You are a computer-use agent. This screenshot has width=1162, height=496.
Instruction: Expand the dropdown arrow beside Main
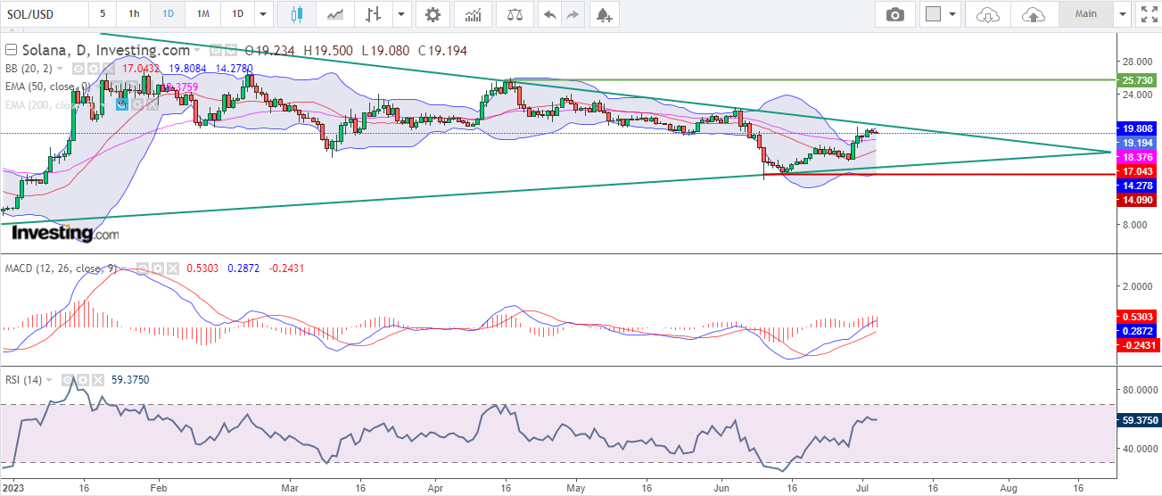click(1122, 13)
